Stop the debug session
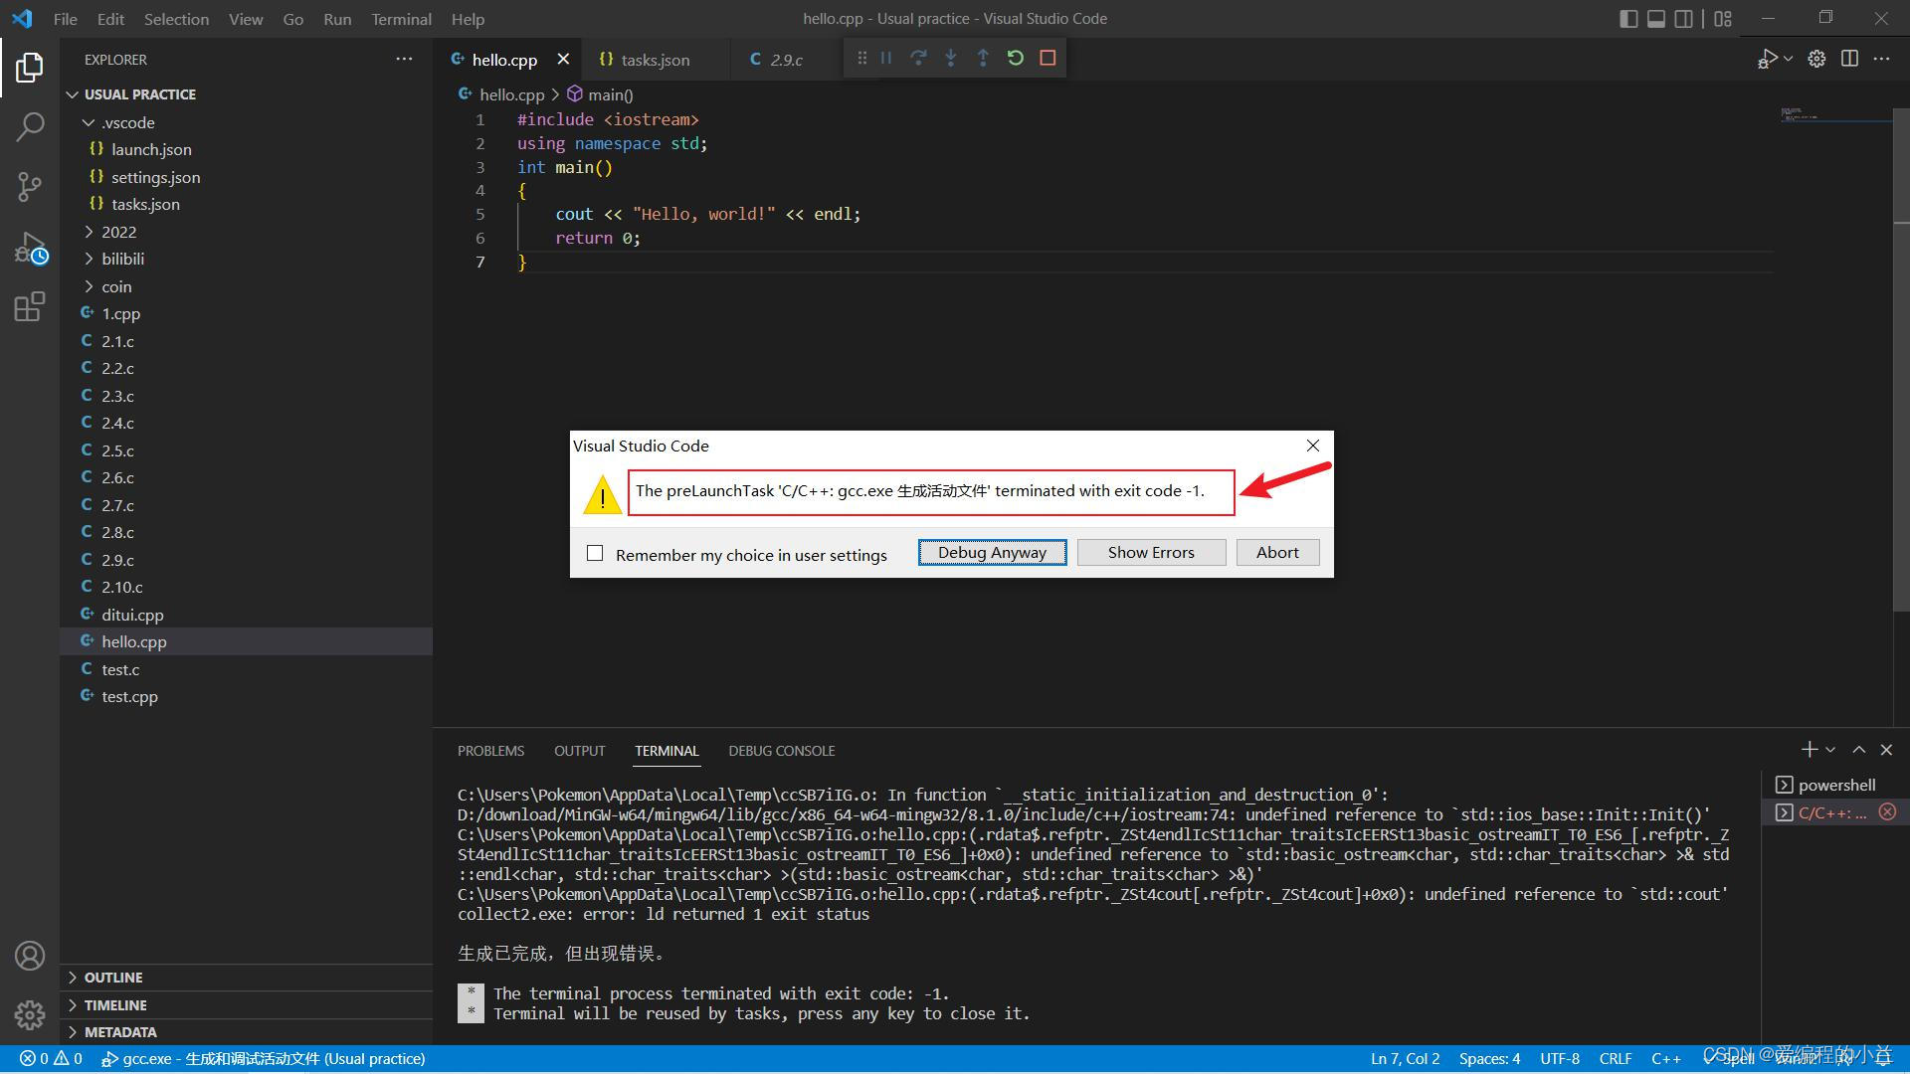Viewport: 1910px width, 1074px height. coord(1048,59)
